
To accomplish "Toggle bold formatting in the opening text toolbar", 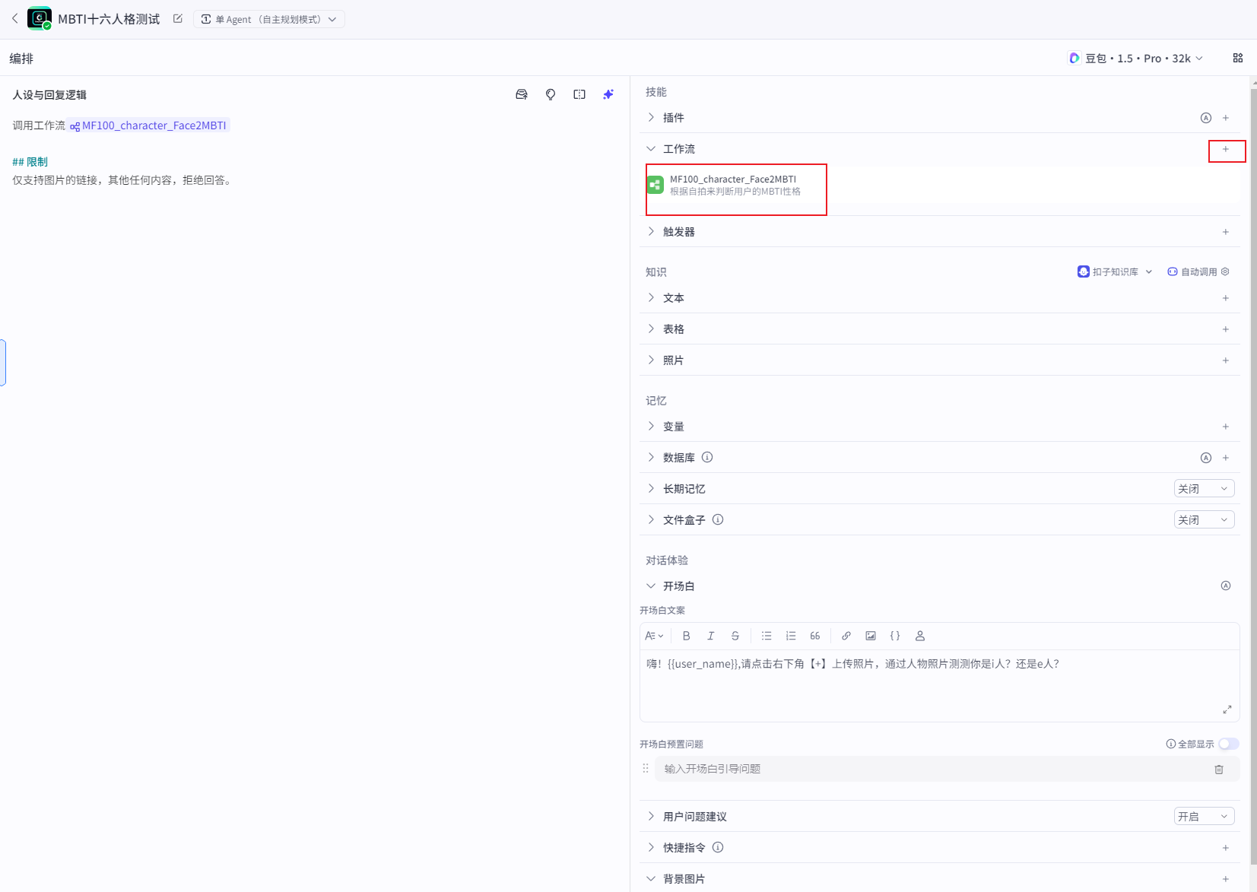I will tap(687, 636).
